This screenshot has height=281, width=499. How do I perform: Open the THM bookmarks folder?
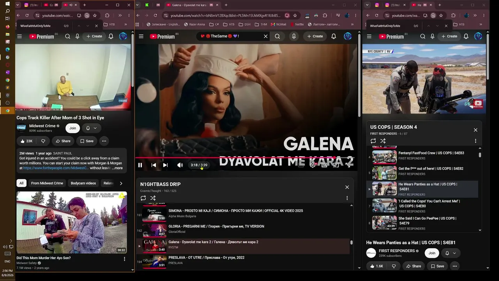click(261, 24)
